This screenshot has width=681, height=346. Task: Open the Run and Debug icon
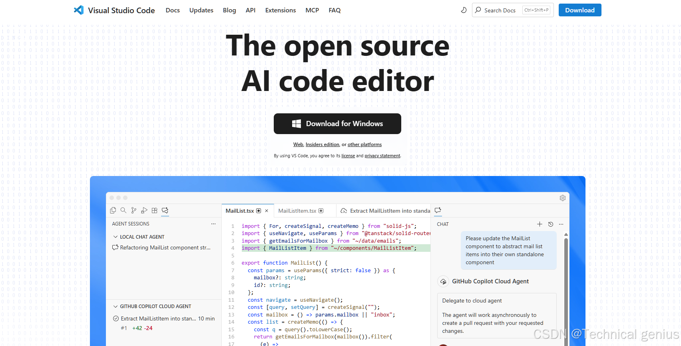pyautogui.click(x=144, y=210)
